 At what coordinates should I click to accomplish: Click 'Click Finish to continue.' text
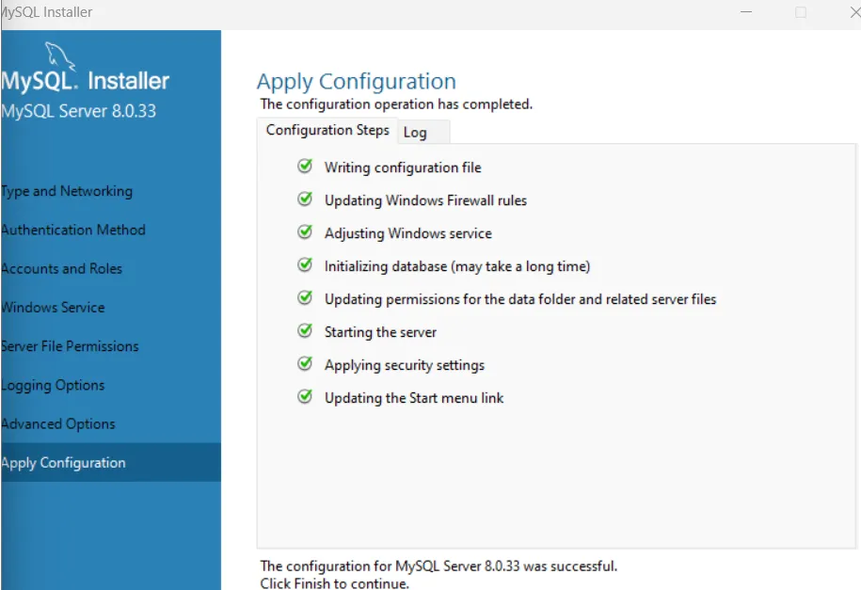pyautogui.click(x=334, y=583)
